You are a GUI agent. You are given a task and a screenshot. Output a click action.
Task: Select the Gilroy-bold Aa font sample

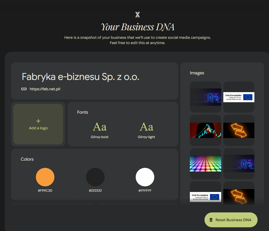(x=100, y=127)
